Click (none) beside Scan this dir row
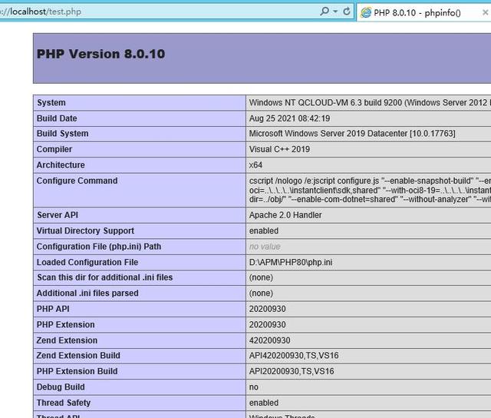This screenshot has height=418, width=491. (x=261, y=277)
